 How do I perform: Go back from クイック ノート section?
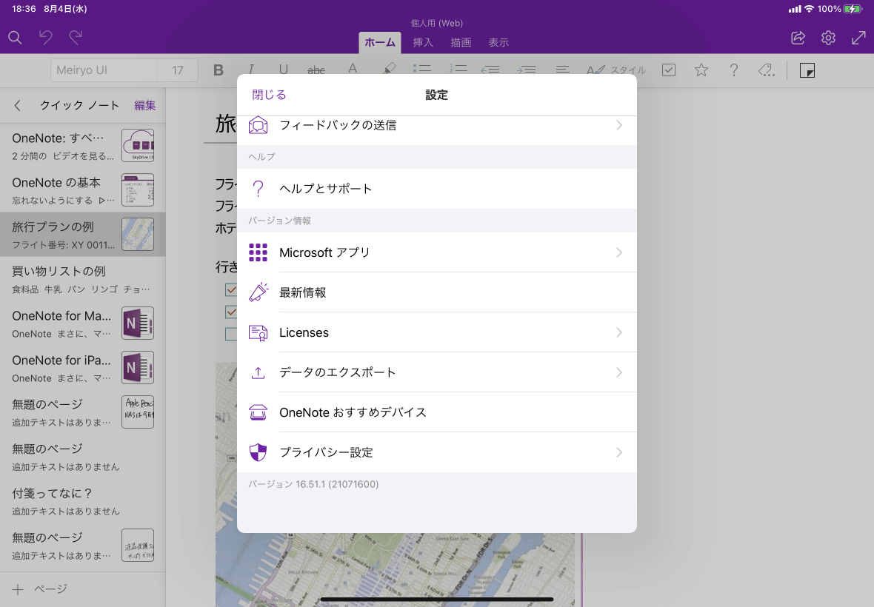(x=17, y=105)
